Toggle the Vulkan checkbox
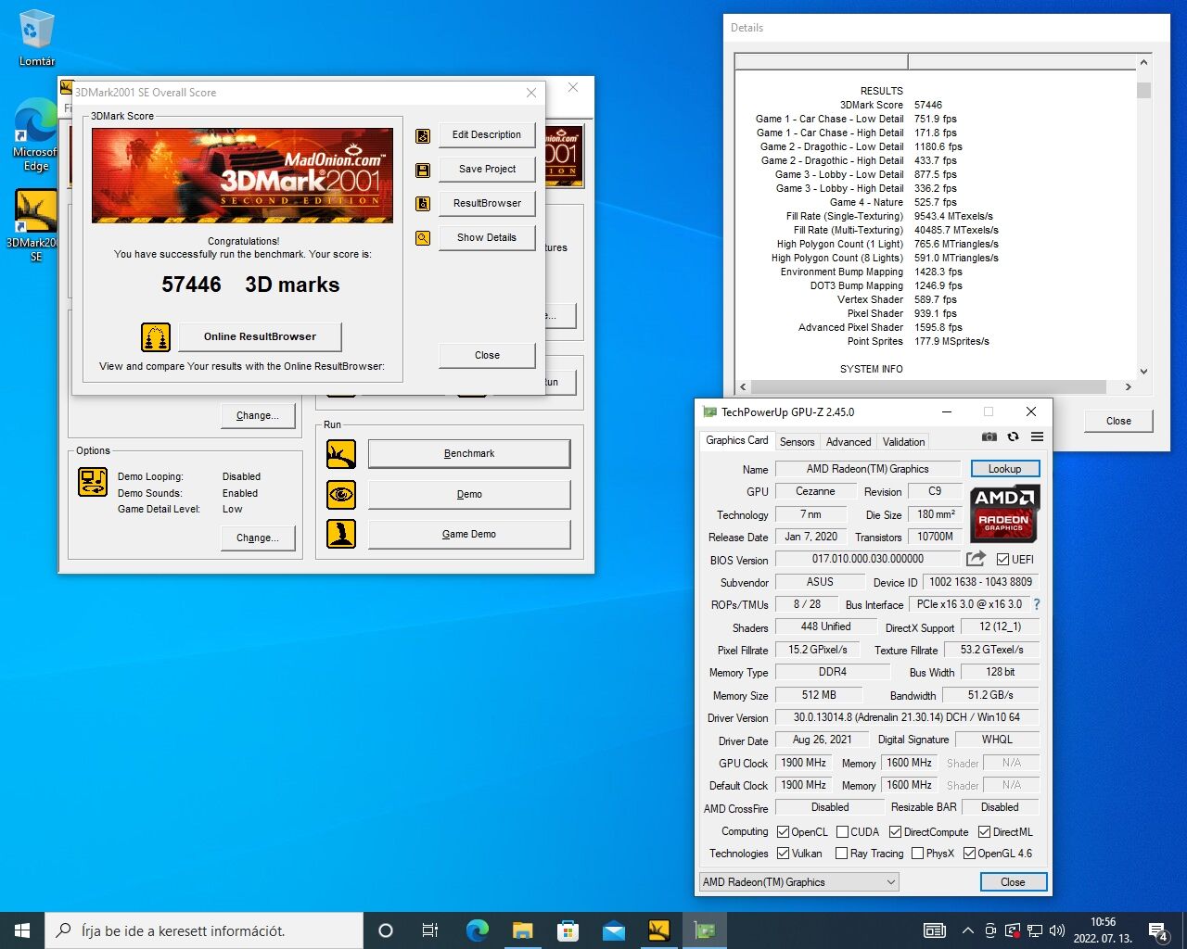The width and height of the screenshot is (1187, 949). tap(783, 853)
